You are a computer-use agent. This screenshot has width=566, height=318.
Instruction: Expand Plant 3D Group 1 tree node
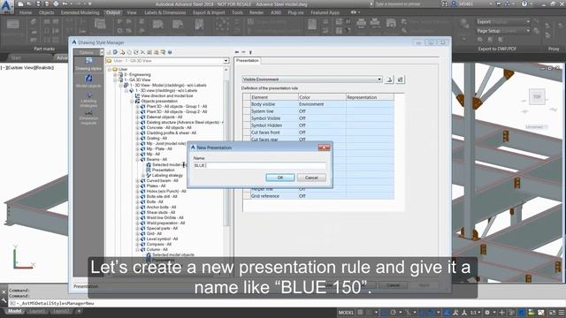tap(137, 107)
